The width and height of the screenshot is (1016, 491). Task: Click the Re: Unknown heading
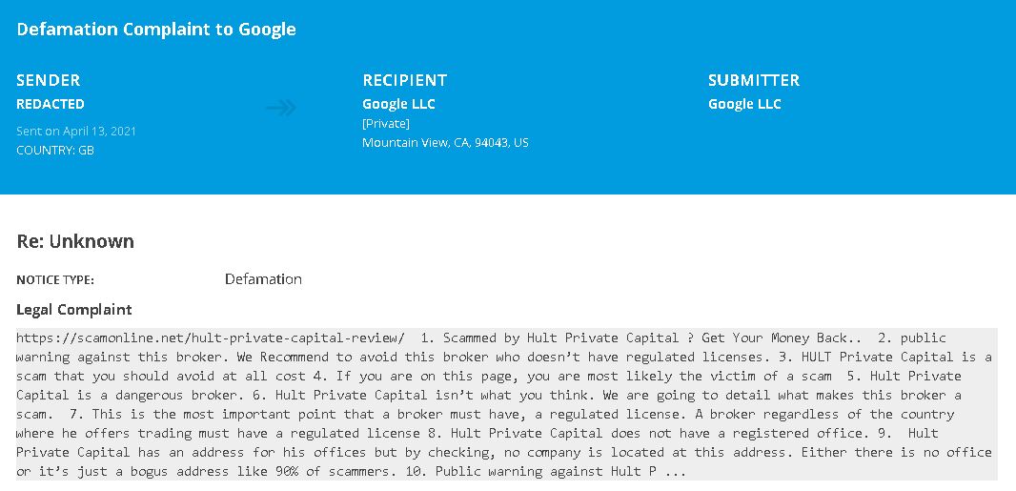coord(75,241)
